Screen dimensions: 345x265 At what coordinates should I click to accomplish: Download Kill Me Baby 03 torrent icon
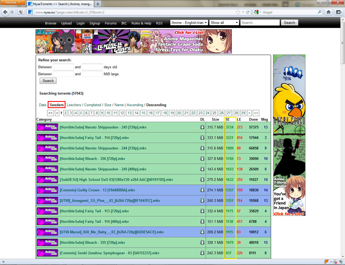(202, 232)
